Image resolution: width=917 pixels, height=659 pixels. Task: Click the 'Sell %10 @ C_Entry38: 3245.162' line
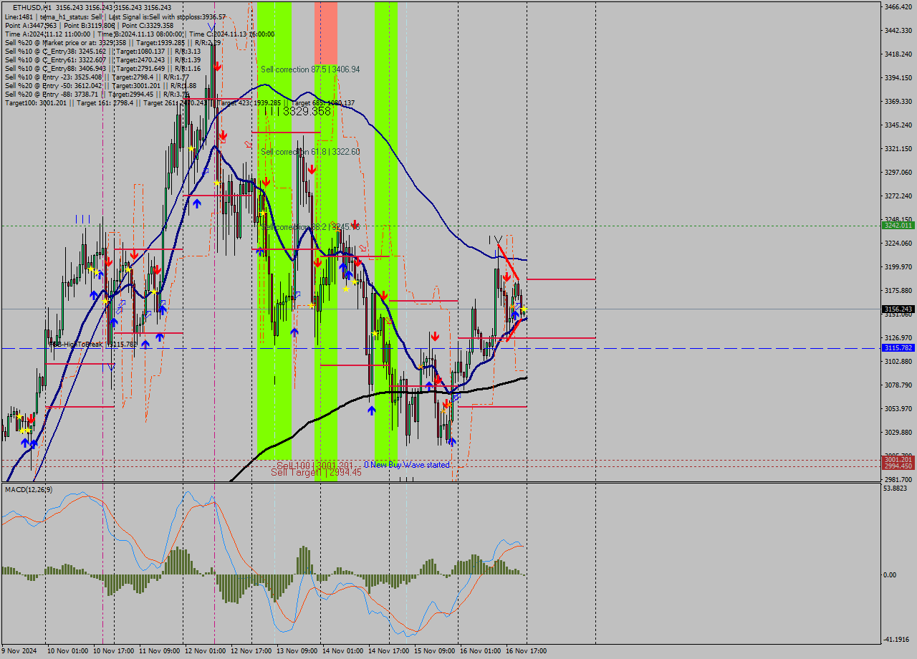(x=102, y=51)
